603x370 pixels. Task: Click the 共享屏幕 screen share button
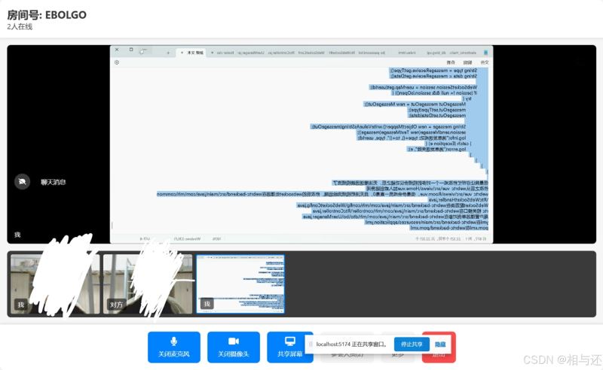point(290,347)
